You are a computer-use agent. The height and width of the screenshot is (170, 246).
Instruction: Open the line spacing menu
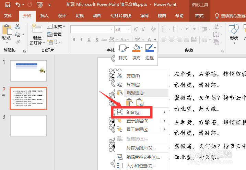[x=206, y=29]
